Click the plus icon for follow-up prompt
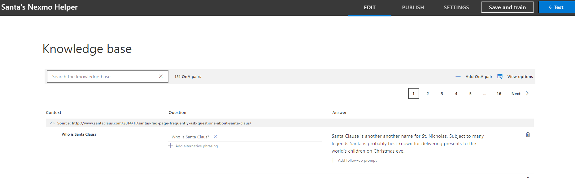 pos(333,160)
